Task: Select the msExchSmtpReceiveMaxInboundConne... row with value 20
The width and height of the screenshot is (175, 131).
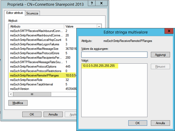Action: click(x=43, y=35)
